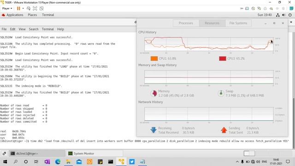Open the terminal View menu
The width and height of the screenshot is (295, 166).
pos(22,29)
